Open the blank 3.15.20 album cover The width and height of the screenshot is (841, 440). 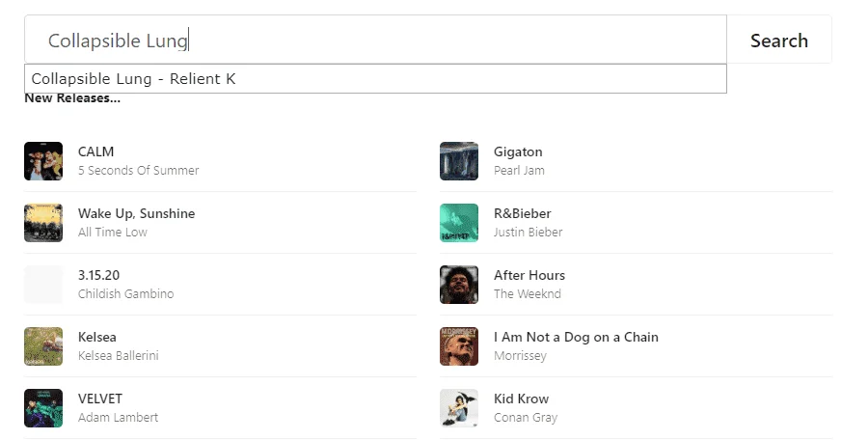point(43,285)
